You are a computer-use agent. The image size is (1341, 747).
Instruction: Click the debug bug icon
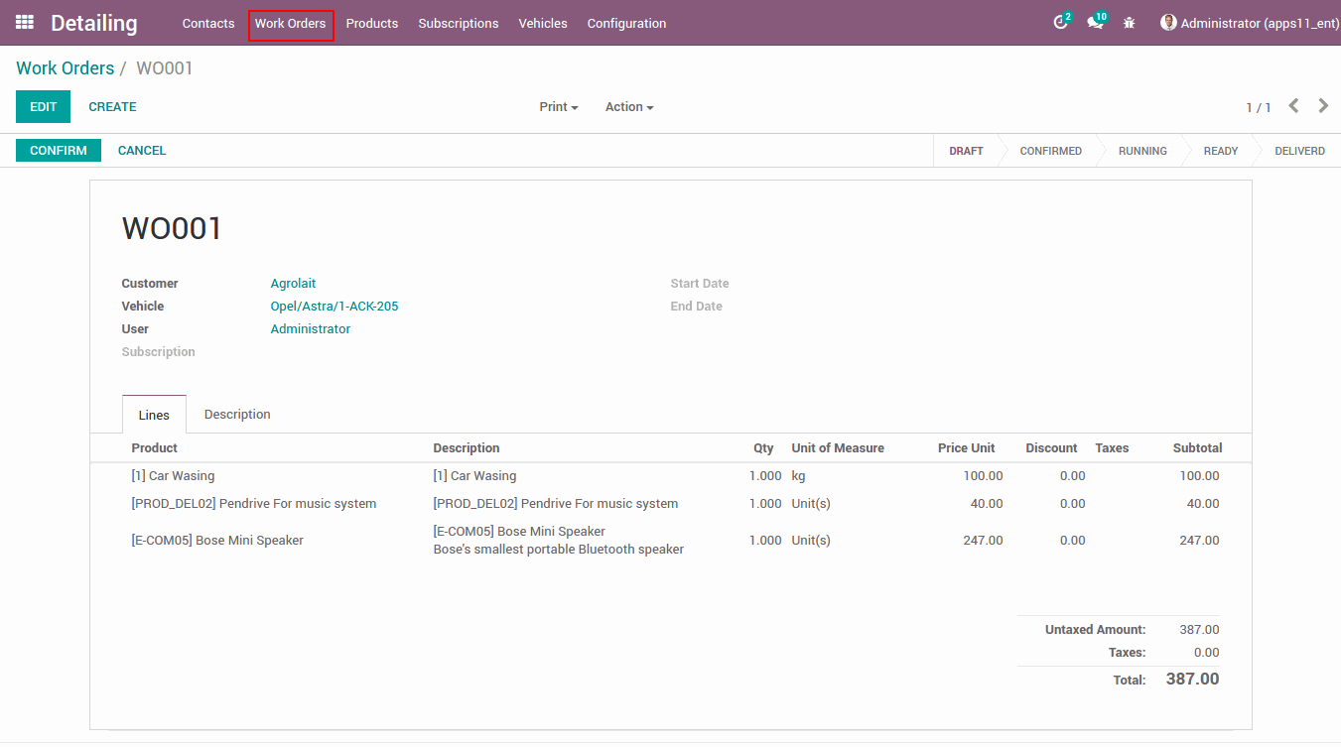1129,23
